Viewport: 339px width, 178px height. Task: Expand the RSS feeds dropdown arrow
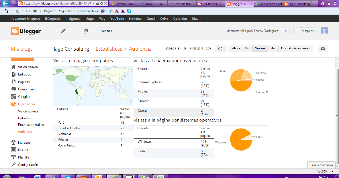click(x=23, y=11)
